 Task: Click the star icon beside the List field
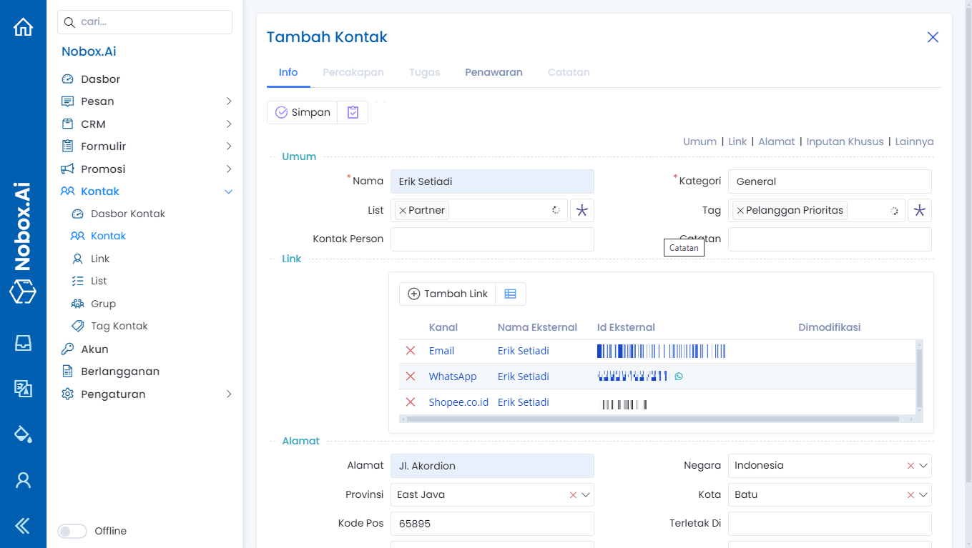coord(583,209)
